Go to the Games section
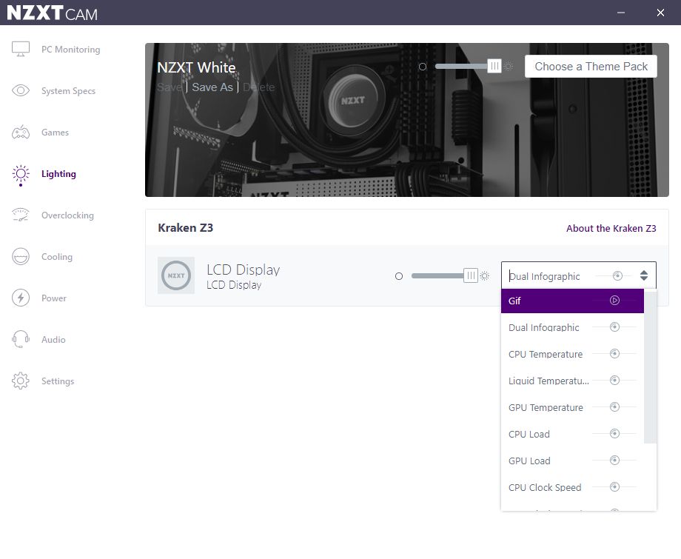Viewport: 681px width, 559px height. coord(56,133)
